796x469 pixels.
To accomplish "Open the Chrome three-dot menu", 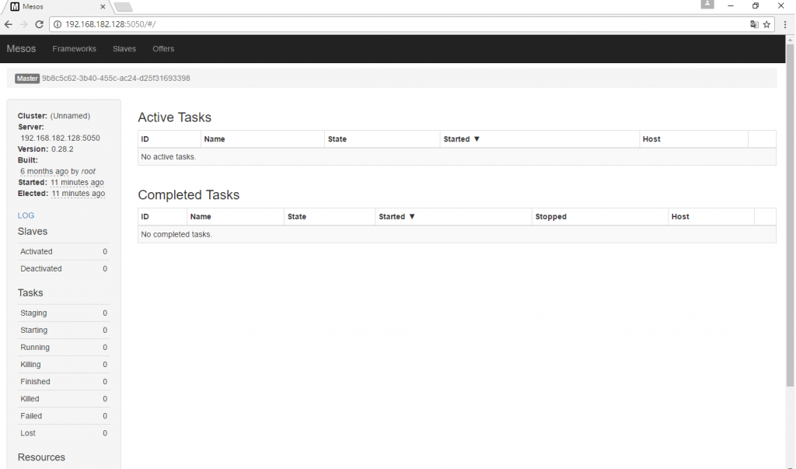I will [x=785, y=24].
